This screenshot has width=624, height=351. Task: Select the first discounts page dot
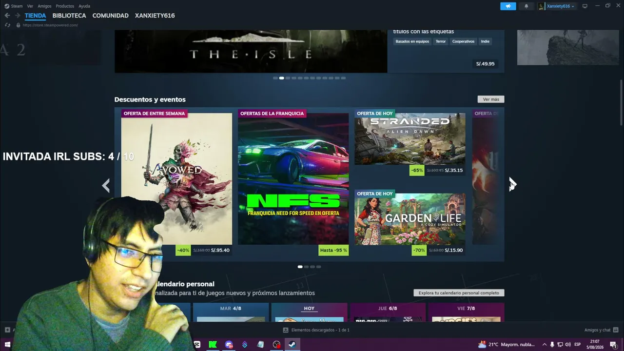tap(300, 267)
